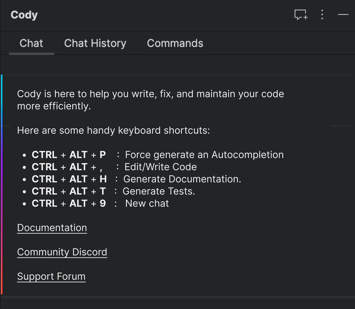Screen dimensions: 355x309
Task: Click the CTRL + ALT + 9 key combination
Action: pyautogui.click(x=69, y=203)
